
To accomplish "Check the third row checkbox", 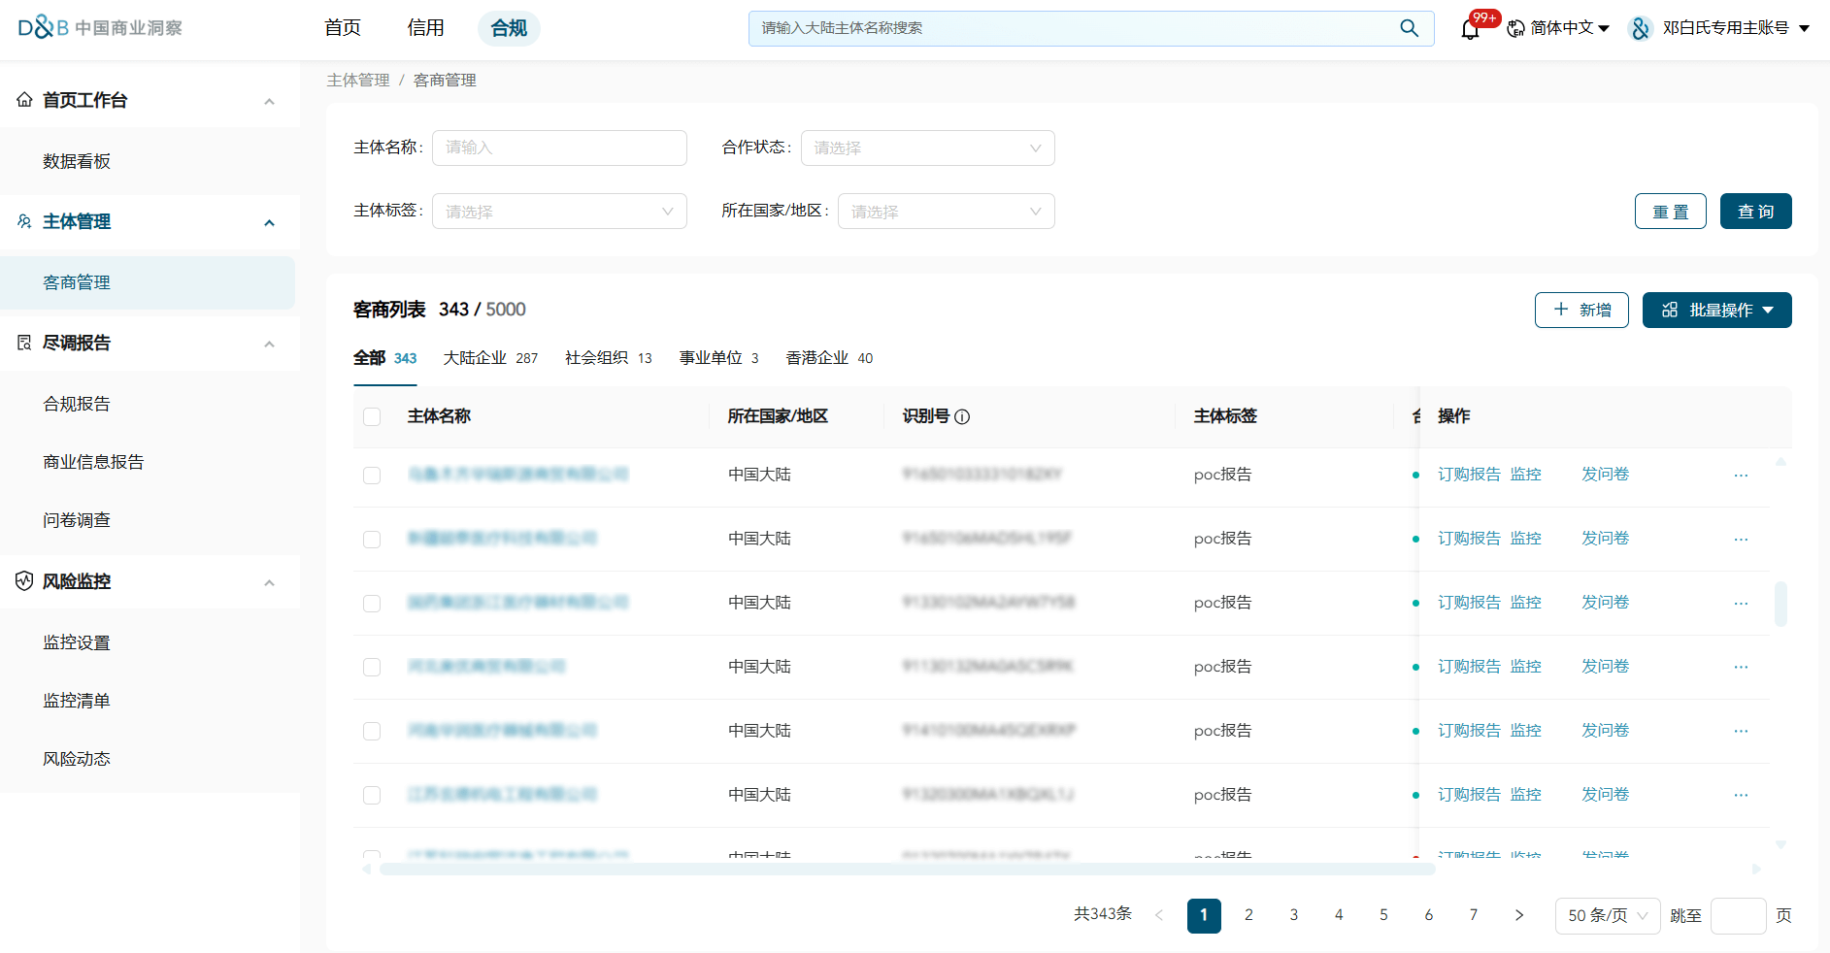I will [x=372, y=604].
